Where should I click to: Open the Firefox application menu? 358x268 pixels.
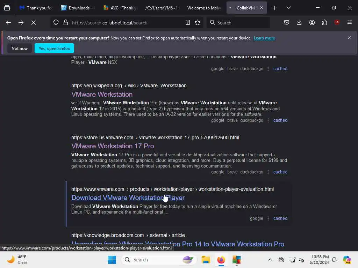[x=350, y=23]
